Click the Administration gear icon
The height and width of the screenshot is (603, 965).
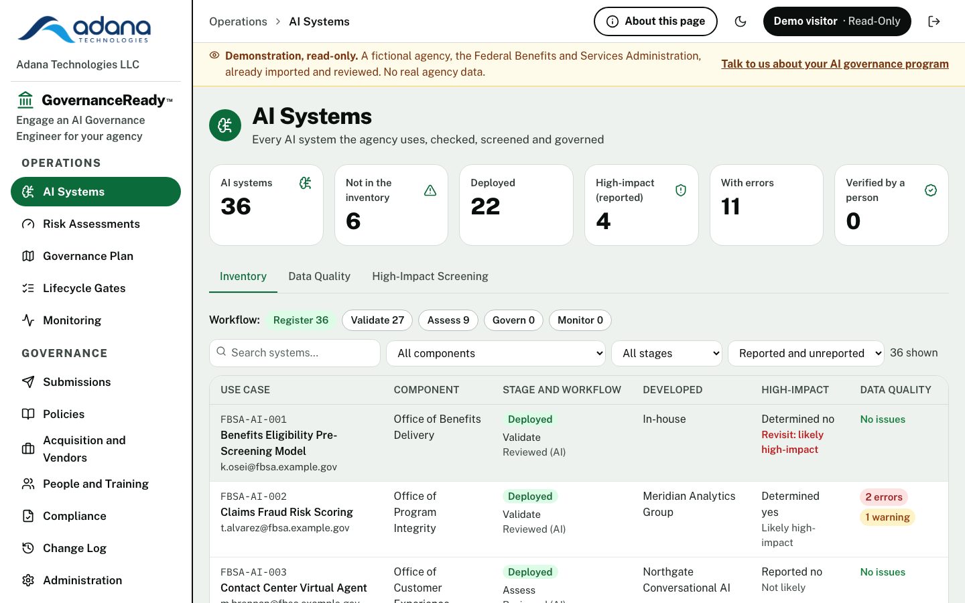(x=28, y=580)
